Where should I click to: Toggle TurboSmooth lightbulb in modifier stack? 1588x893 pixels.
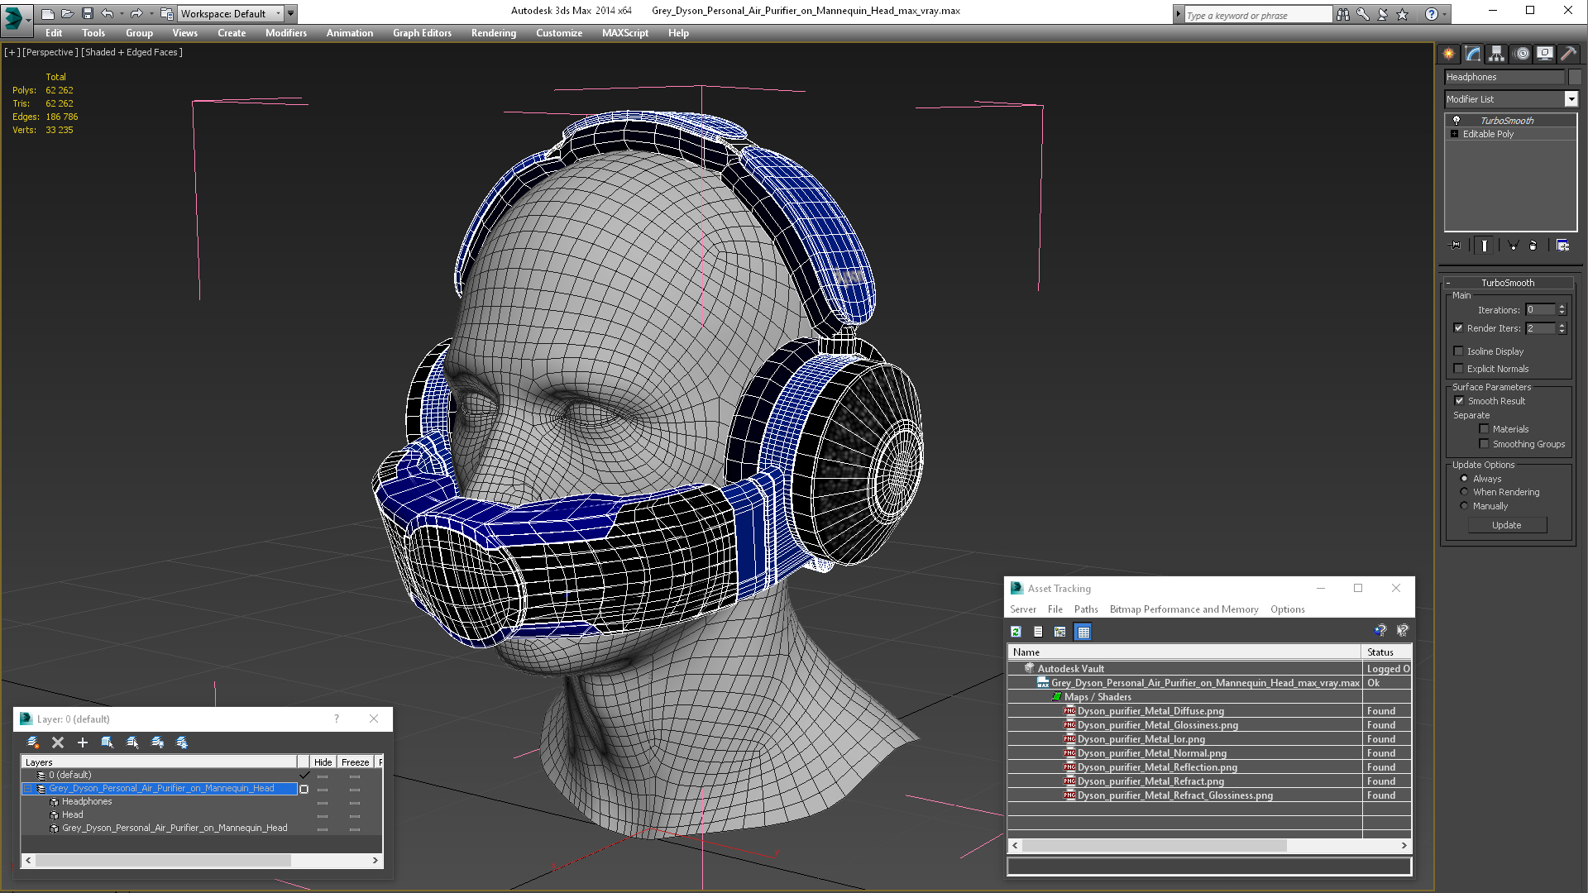click(1456, 121)
